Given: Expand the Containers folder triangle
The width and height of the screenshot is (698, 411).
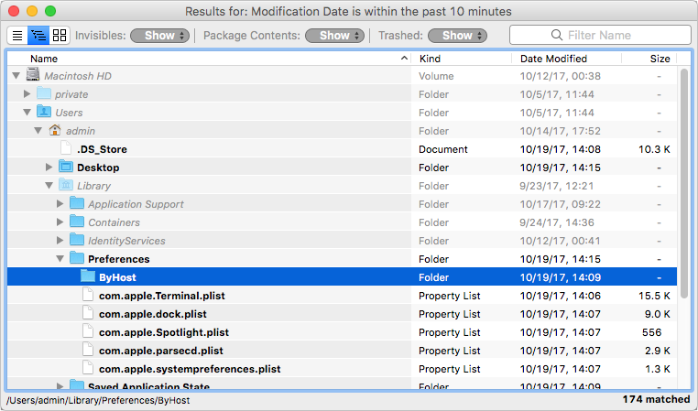Looking at the screenshot, I should (x=60, y=222).
